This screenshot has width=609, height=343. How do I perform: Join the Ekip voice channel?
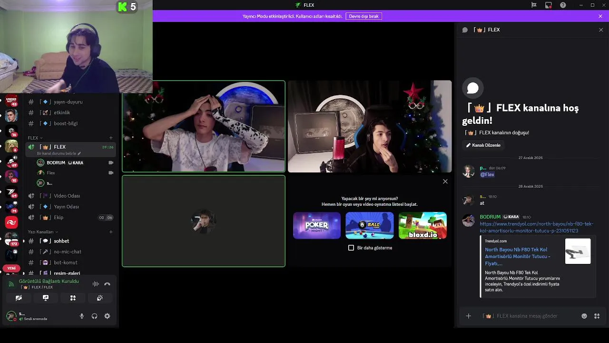[x=70, y=218]
